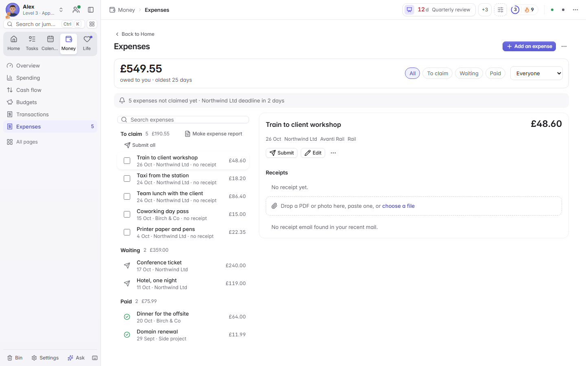
Task: Tick the Printer paper and pens checkbox
Action: [127, 232]
